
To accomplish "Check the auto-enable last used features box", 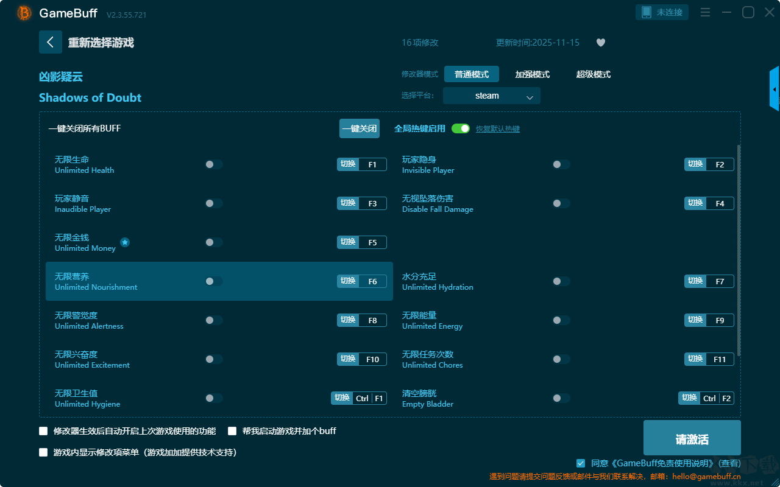I will [43, 431].
